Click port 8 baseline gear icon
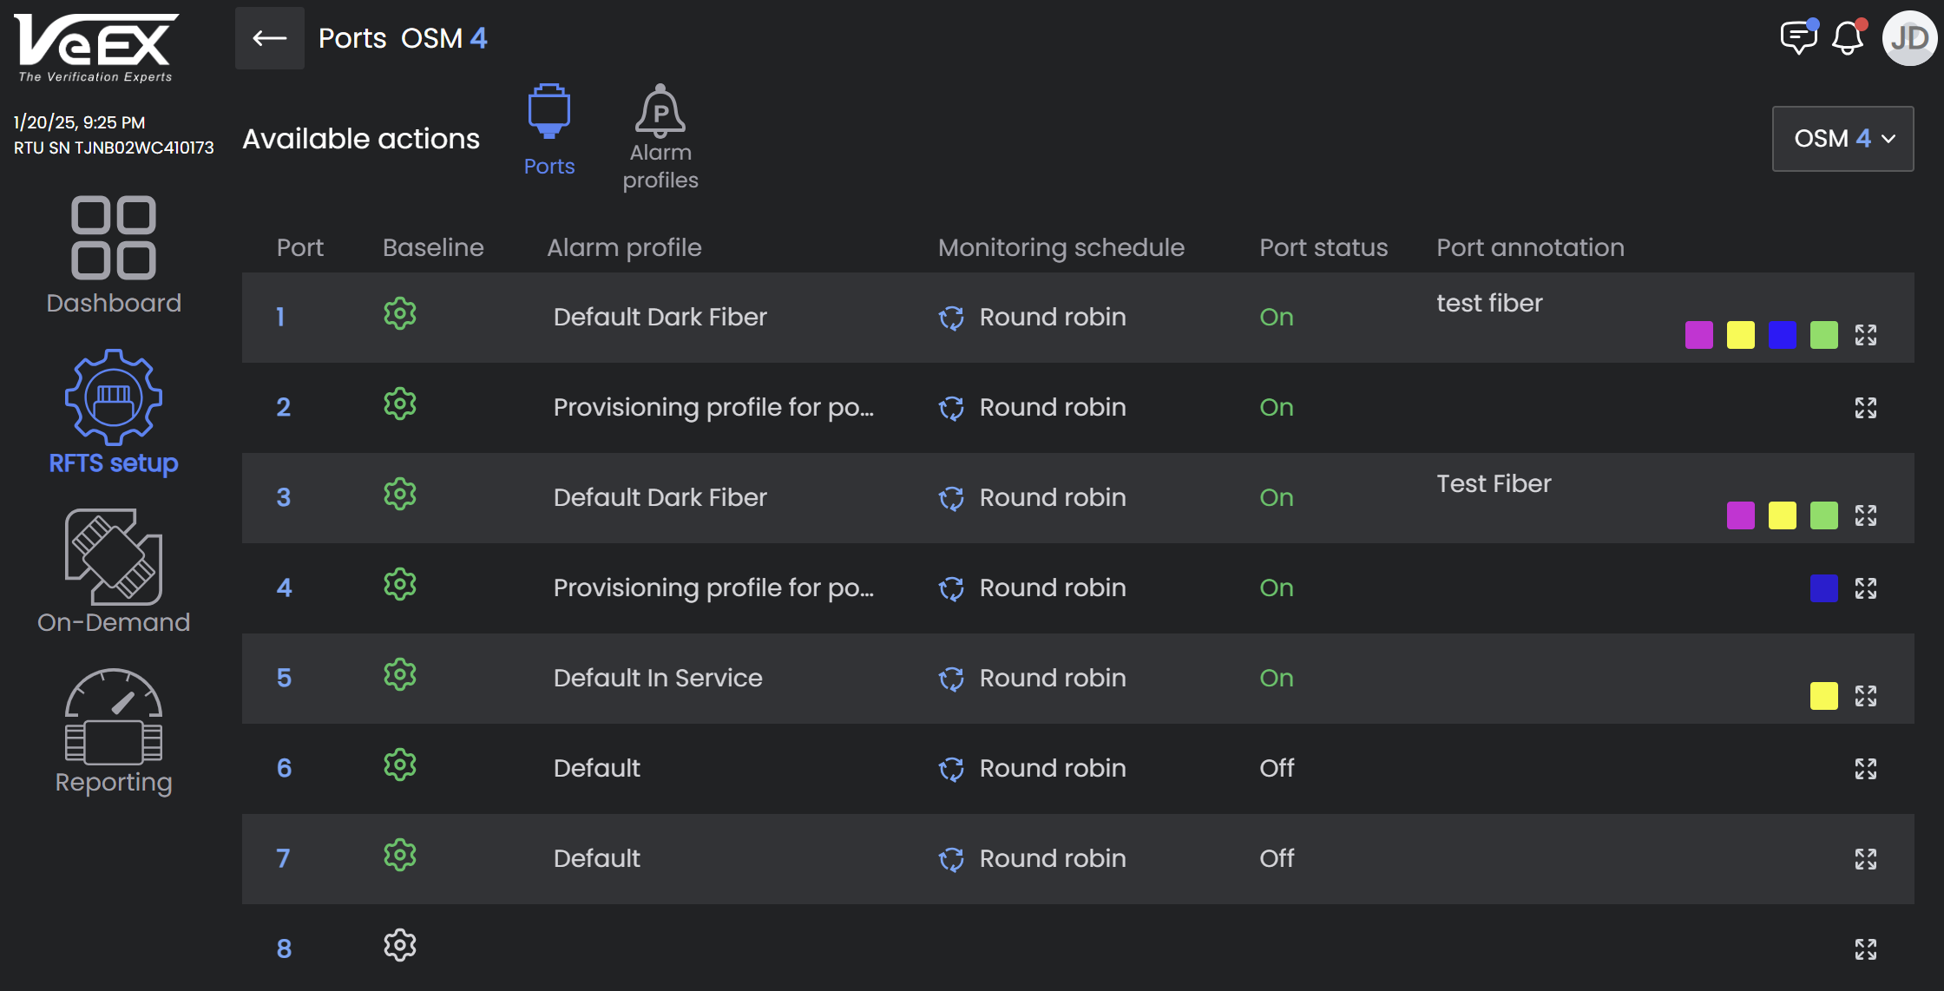The height and width of the screenshot is (991, 1944). point(400,946)
